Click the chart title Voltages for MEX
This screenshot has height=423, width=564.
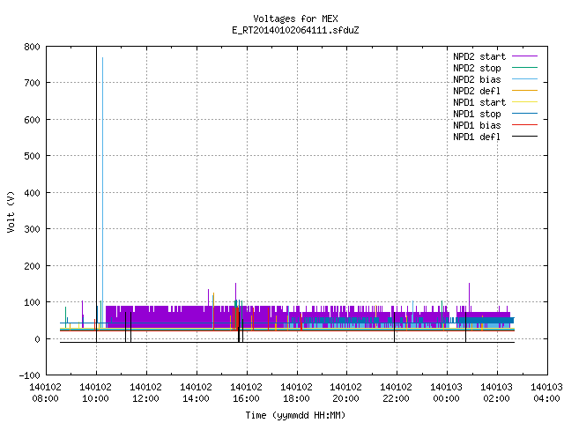tap(296, 19)
